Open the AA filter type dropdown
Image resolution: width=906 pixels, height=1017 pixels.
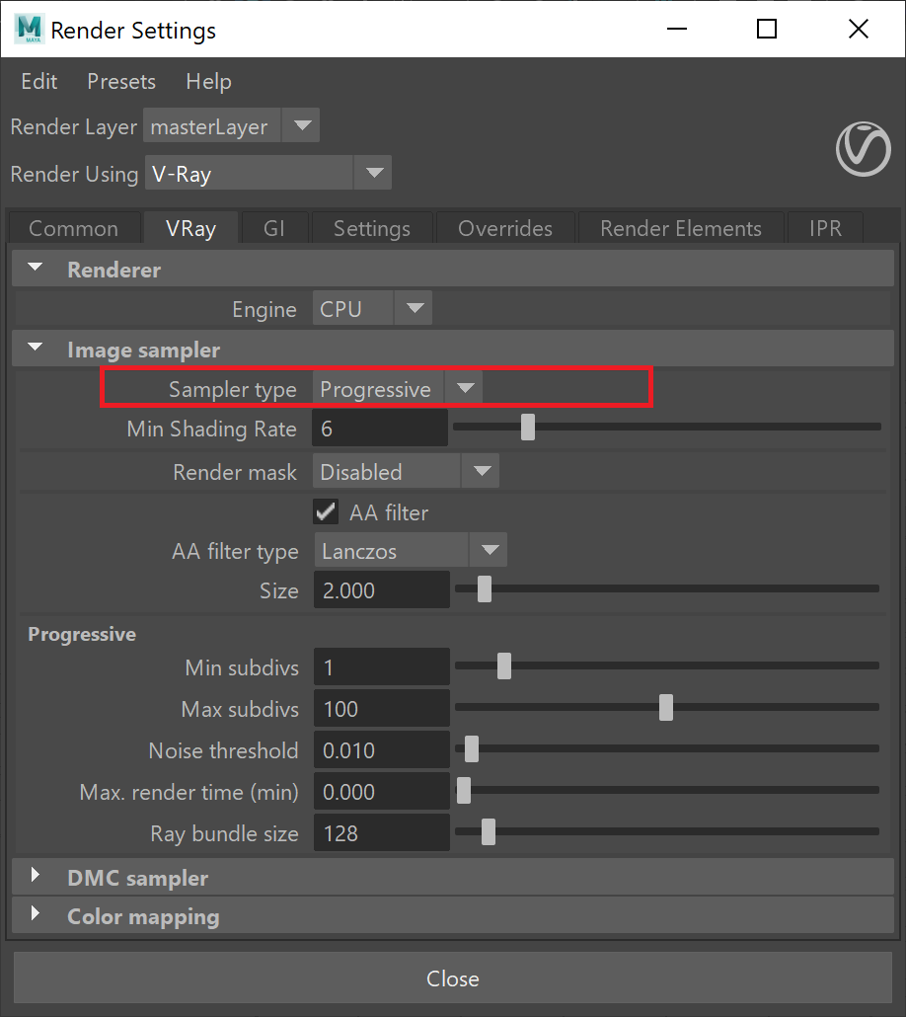411,550
